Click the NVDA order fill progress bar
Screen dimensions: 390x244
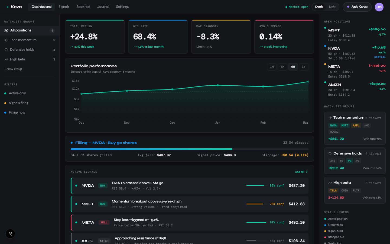[x=190, y=149]
